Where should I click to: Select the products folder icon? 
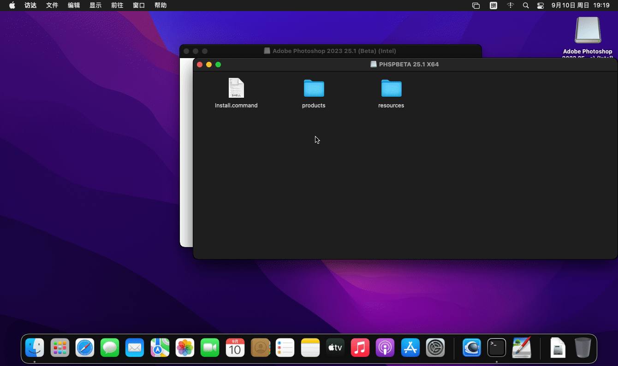click(x=314, y=88)
